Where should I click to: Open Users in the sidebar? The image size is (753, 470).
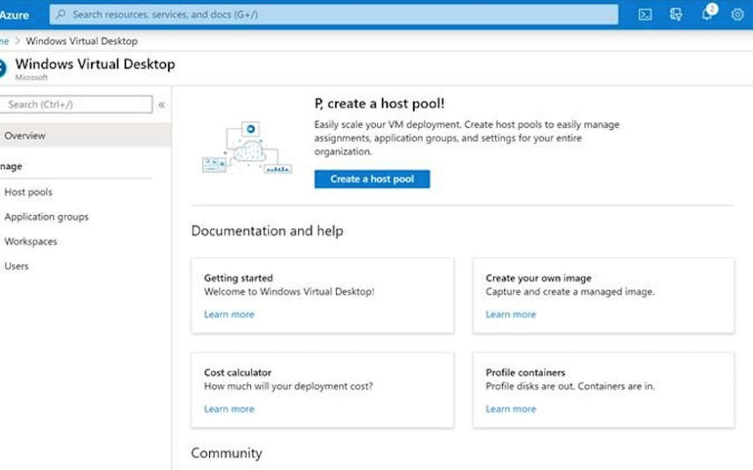click(17, 266)
